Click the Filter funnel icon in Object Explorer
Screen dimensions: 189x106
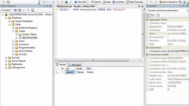click(x=28, y=10)
